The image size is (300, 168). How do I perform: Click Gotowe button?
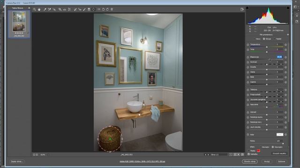pos(282,161)
